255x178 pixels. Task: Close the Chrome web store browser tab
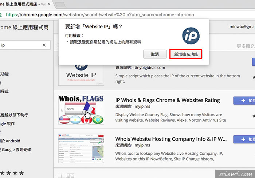(x=49, y=4)
